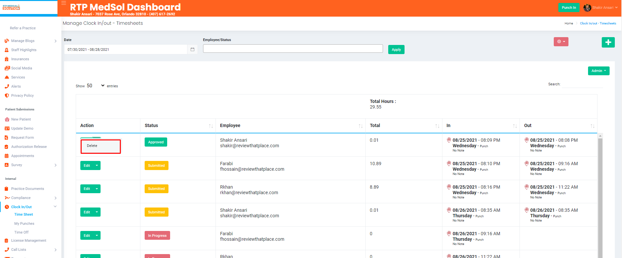Click the Call Lists phone icon
Viewport: 622px width, 258px height.
(7, 250)
